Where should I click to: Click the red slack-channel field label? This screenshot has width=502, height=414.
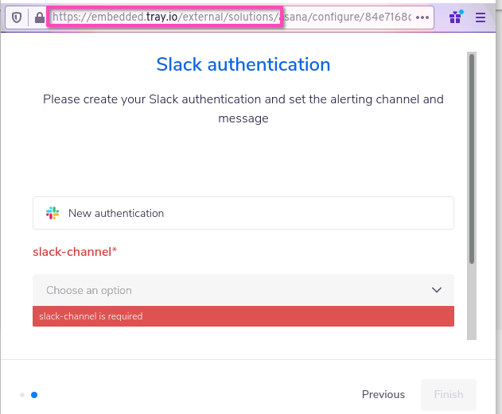click(75, 252)
